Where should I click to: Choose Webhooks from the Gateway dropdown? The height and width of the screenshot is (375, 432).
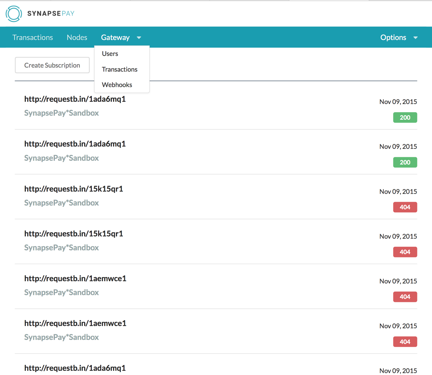pos(117,85)
